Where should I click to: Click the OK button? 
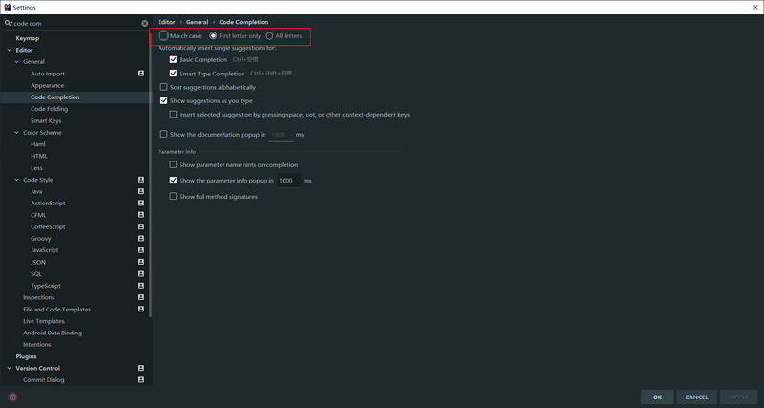point(657,397)
